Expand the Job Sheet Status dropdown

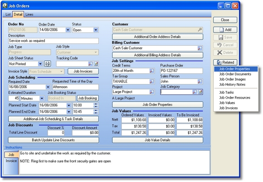click(x=40, y=64)
